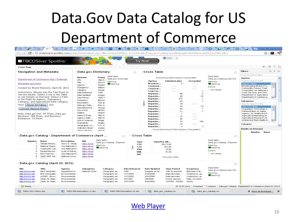Toggle legend icon on Data.gov Dictionary panel
Viewport: 297px width, 222px height.
135,72
